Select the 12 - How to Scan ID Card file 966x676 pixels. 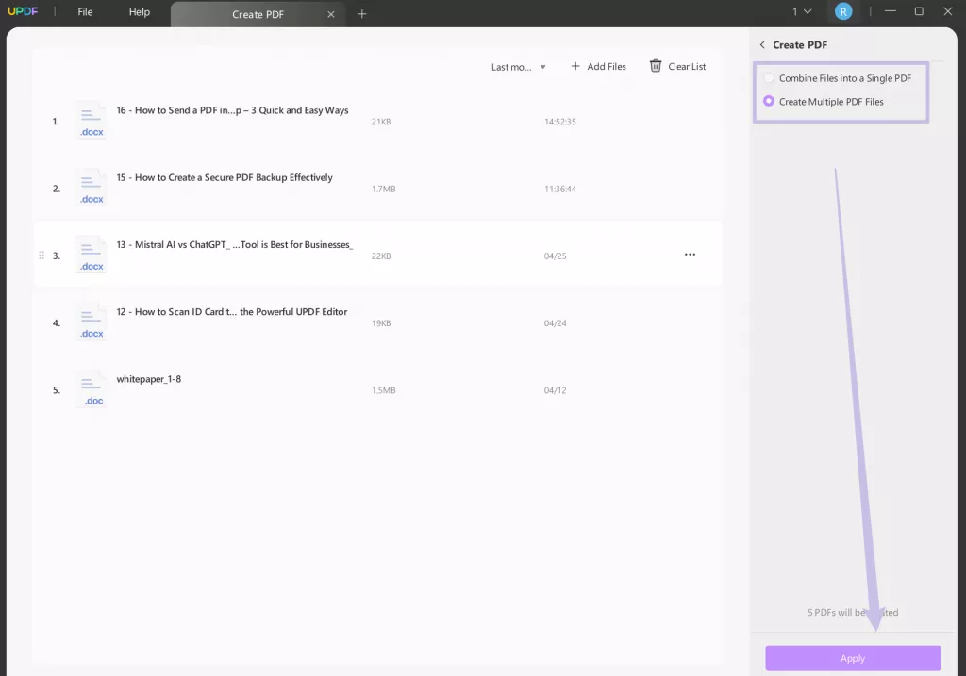point(232,312)
